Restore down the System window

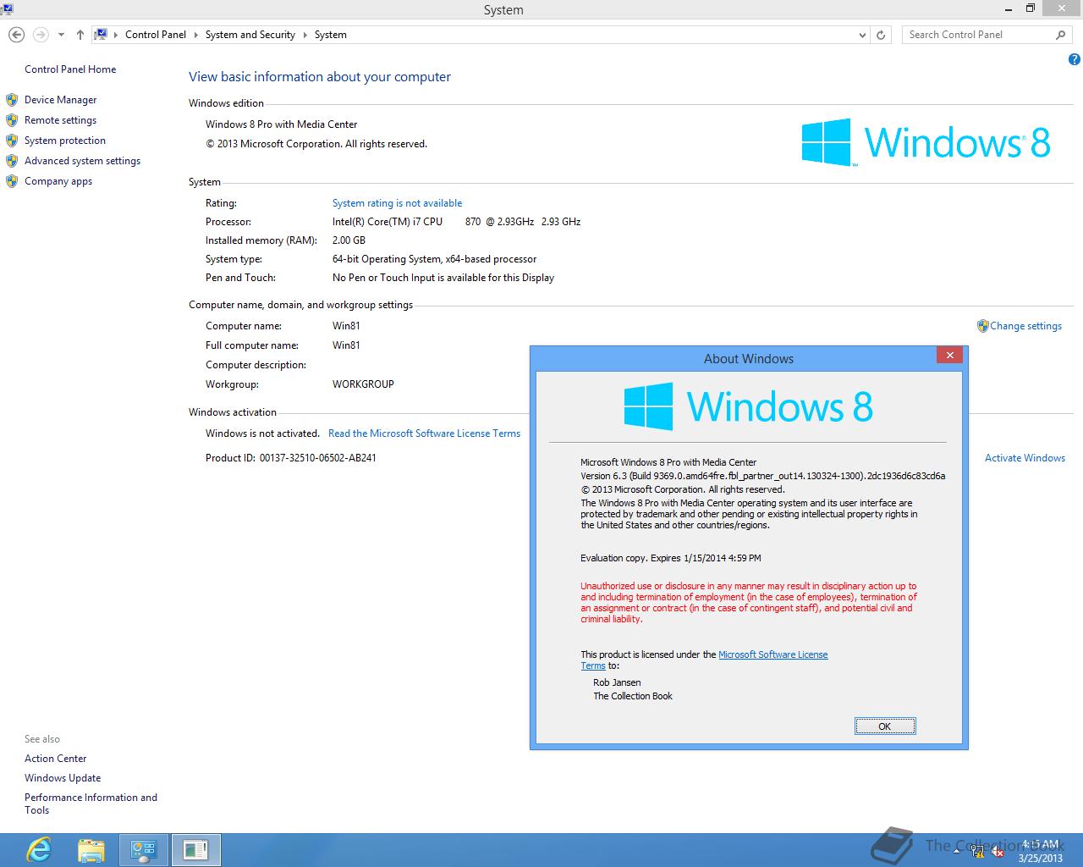point(1030,8)
